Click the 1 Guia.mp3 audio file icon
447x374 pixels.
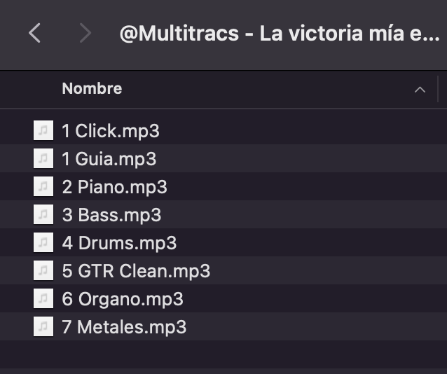pyautogui.click(x=43, y=159)
